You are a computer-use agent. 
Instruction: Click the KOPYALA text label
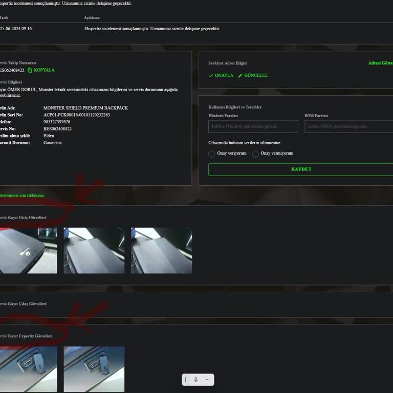(44, 70)
